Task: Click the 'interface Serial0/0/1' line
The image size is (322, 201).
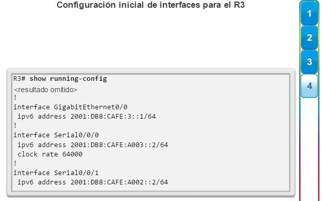Action: coord(56,173)
